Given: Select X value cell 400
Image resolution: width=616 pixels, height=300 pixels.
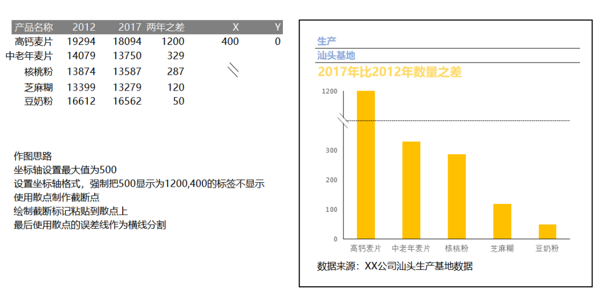Looking at the screenshot, I should [230, 42].
